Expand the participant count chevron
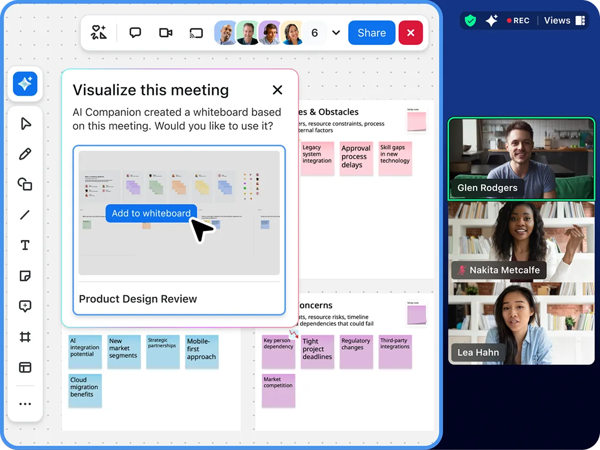600x450 pixels. [336, 33]
